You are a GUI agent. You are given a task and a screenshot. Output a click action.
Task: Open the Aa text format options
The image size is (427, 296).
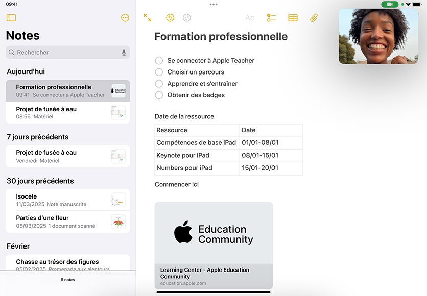[250, 18]
